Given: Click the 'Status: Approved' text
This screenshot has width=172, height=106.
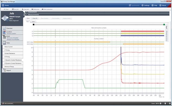Looking at the screenshot, I should pyautogui.click(x=14, y=21).
